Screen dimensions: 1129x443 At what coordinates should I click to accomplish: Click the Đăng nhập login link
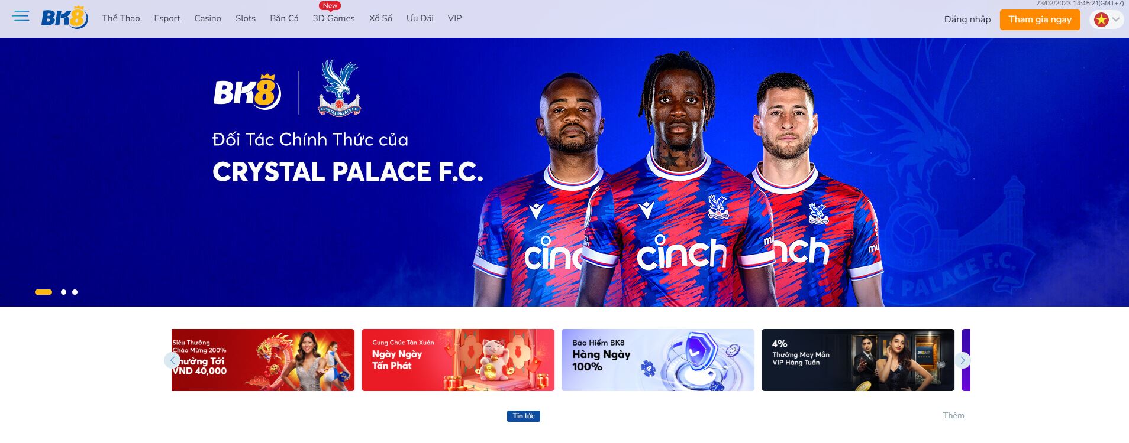[967, 19]
